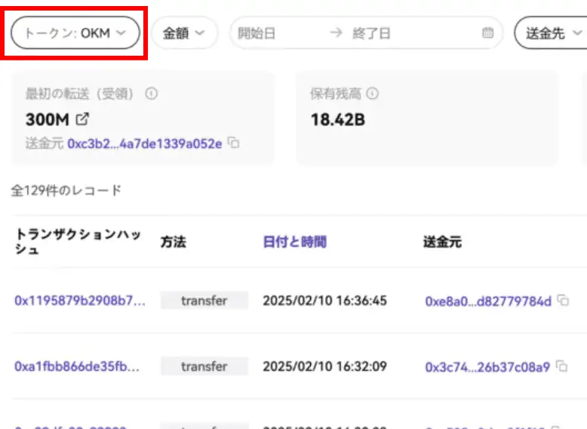This screenshot has width=587, height=429.
Task: Set the 終了日 end date field
Action: click(371, 33)
